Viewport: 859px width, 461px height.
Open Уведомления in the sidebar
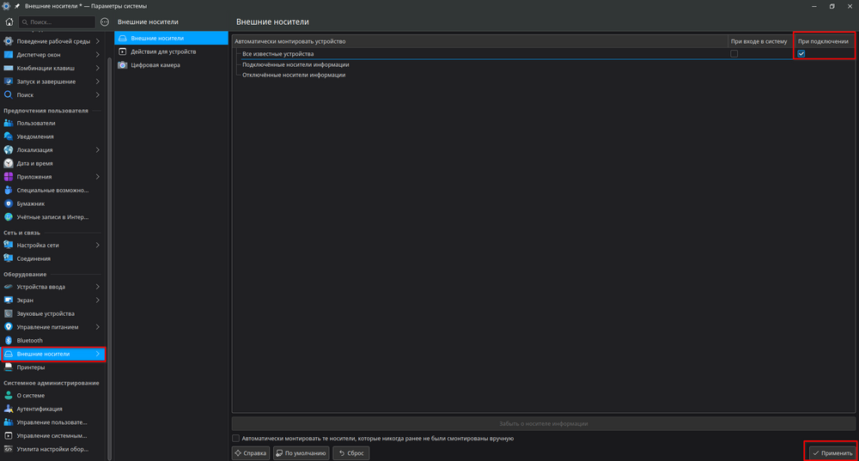(35, 136)
